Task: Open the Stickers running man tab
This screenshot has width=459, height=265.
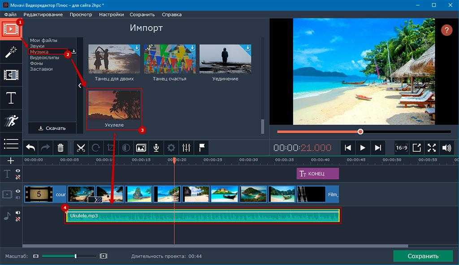Action: pos(11,121)
